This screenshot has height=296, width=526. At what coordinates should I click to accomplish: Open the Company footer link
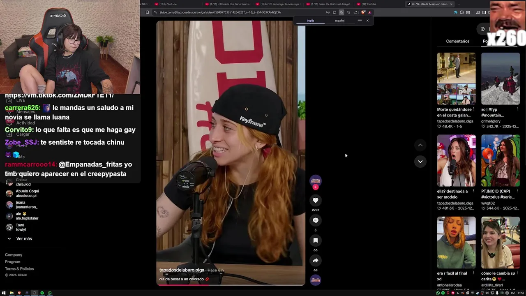[14, 255]
